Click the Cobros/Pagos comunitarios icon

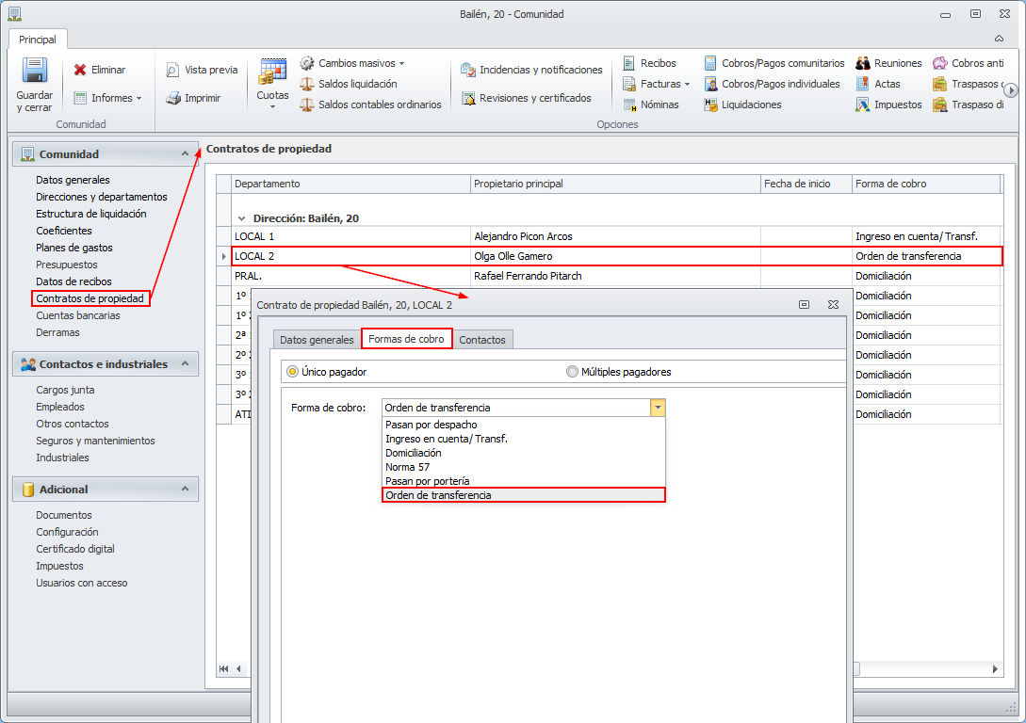click(710, 63)
